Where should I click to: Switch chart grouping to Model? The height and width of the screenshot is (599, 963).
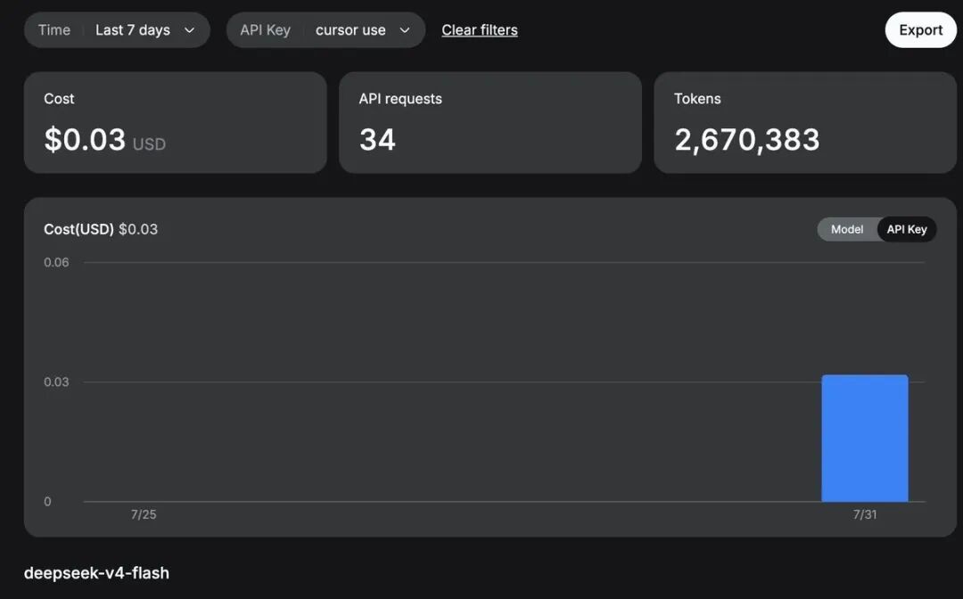(x=847, y=229)
